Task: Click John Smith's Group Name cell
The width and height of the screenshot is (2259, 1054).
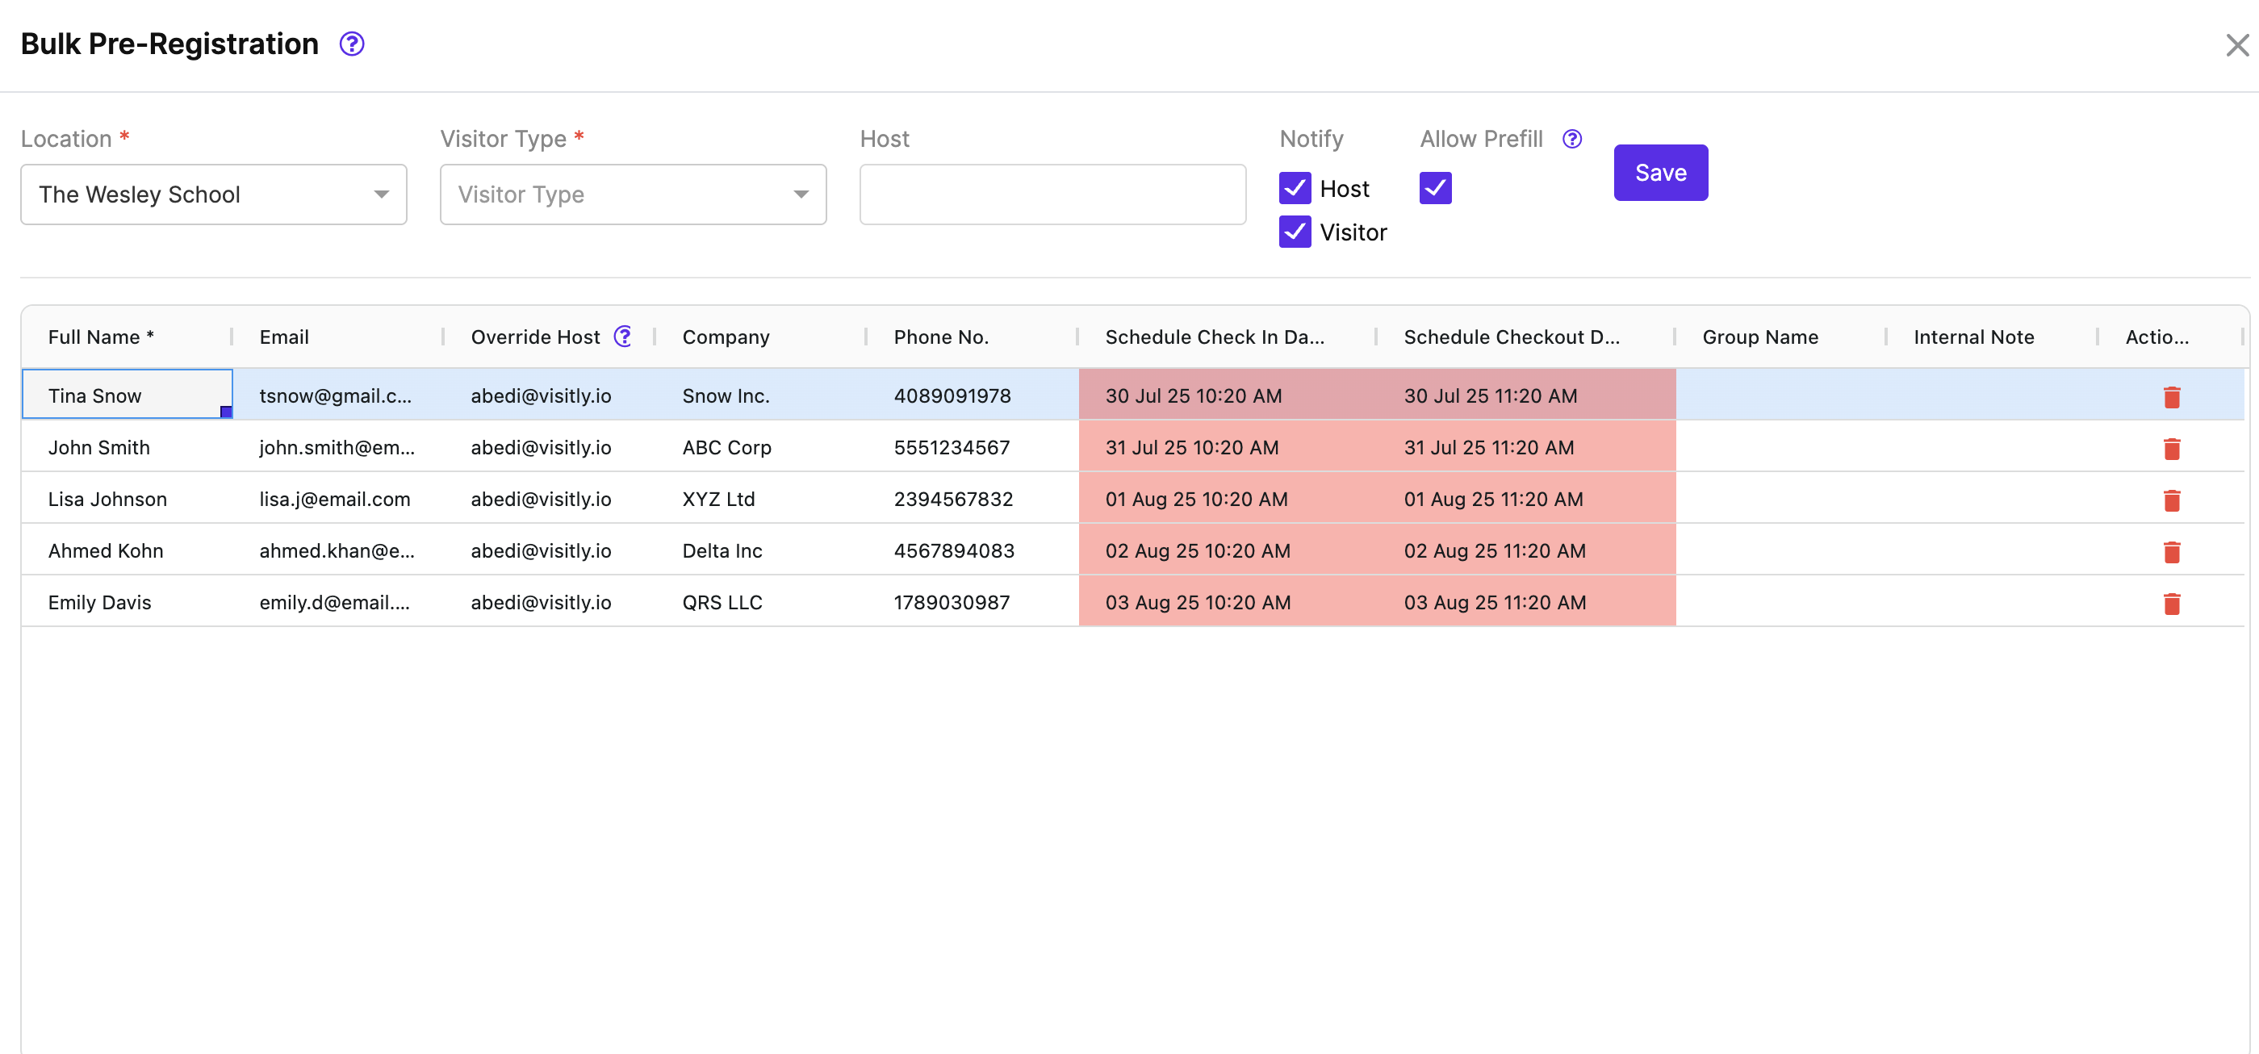Action: click(x=1780, y=447)
